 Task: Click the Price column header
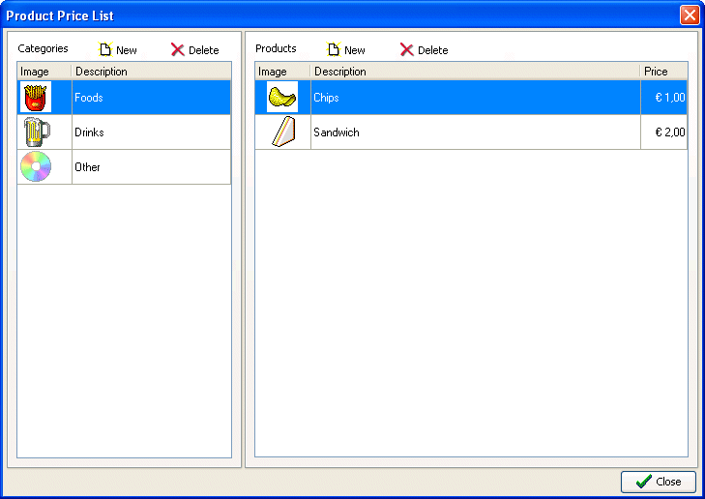[x=664, y=72]
